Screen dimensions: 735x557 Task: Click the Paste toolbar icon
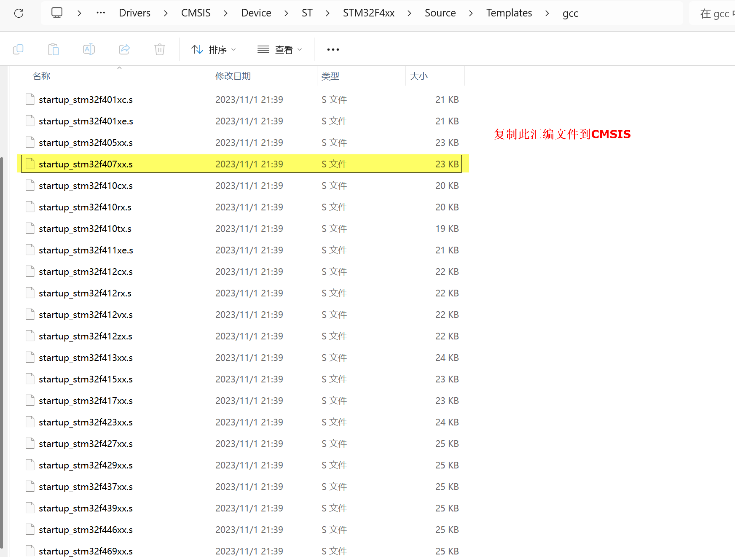point(54,49)
